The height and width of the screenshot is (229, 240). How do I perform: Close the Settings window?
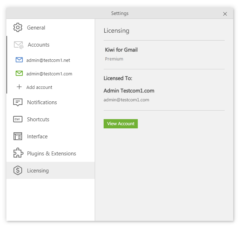coord(225,14)
